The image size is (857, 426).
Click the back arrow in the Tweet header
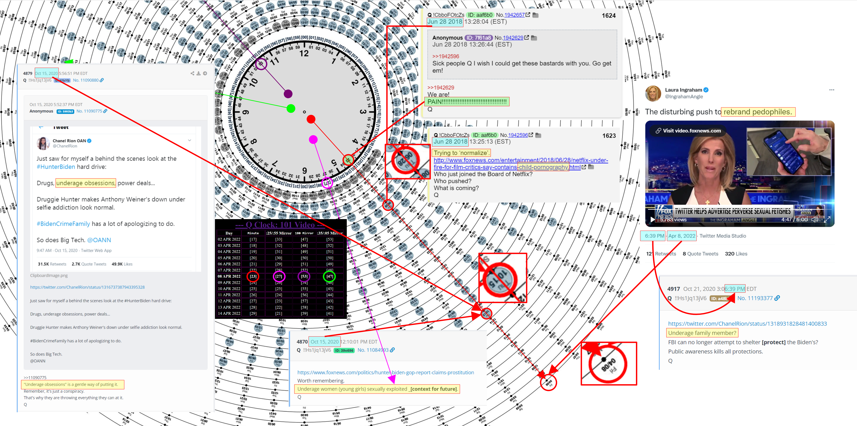41,127
